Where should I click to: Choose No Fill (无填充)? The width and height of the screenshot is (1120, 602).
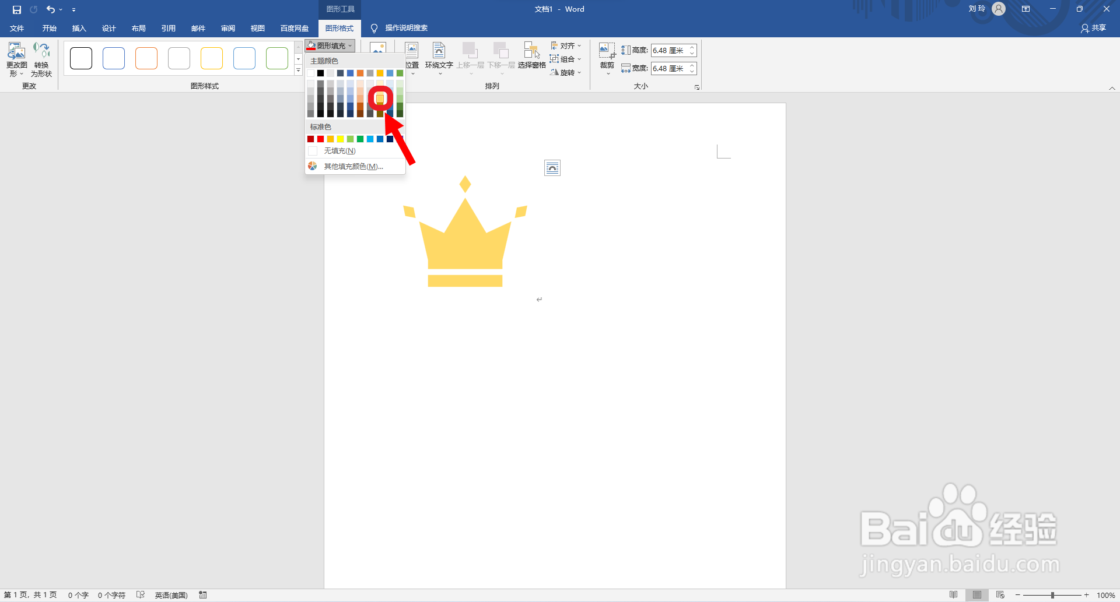(355, 151)
